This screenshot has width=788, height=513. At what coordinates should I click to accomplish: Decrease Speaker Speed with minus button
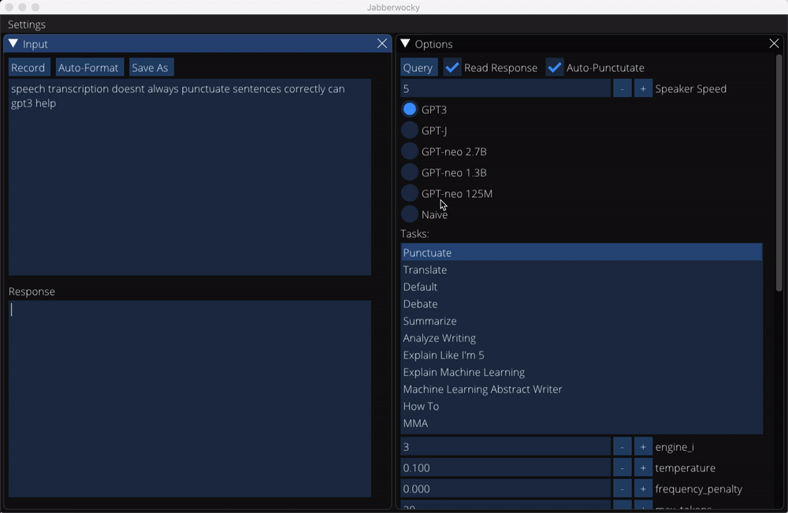click(623, 88)
